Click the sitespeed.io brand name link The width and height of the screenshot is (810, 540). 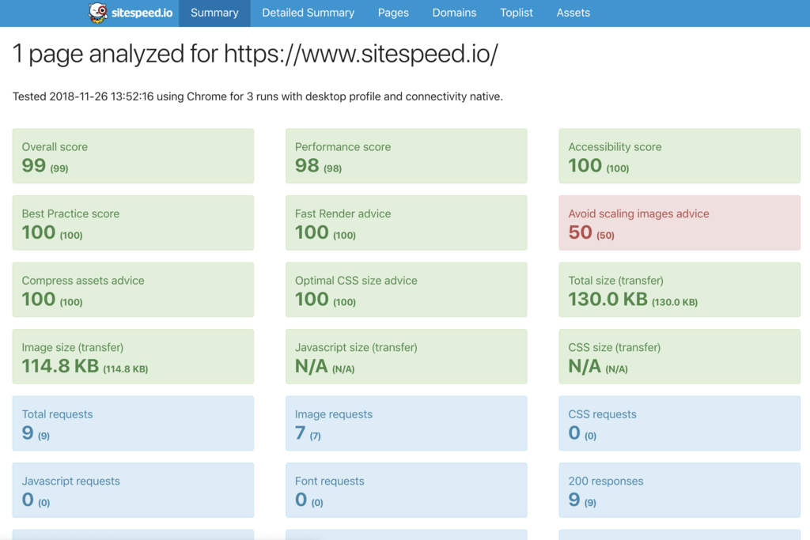[142, 13]
